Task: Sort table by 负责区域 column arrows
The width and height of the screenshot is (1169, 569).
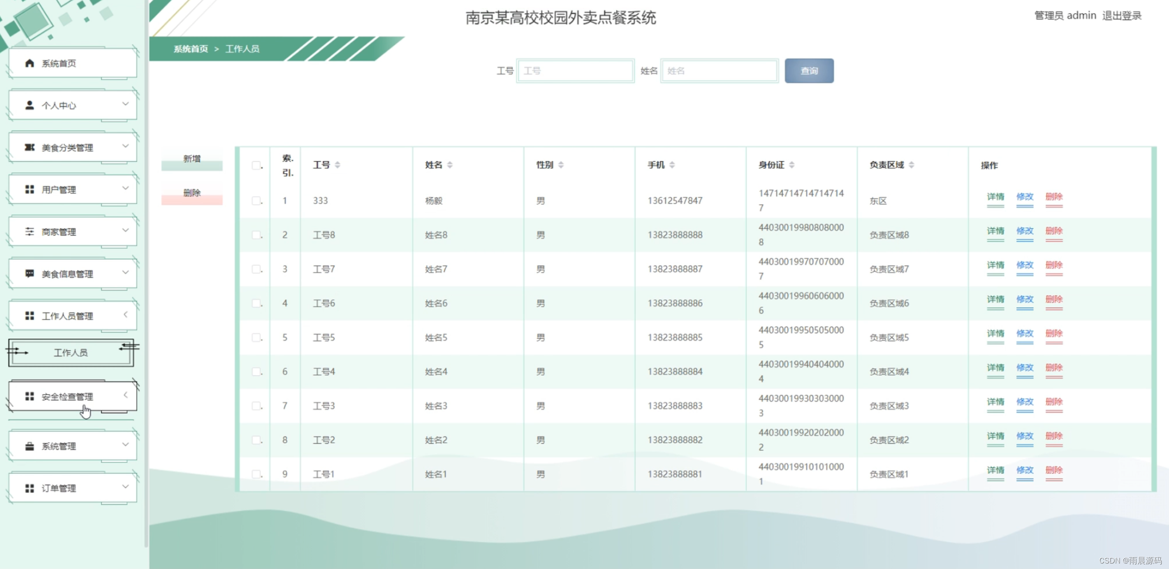Action: [x=912, y=165]
